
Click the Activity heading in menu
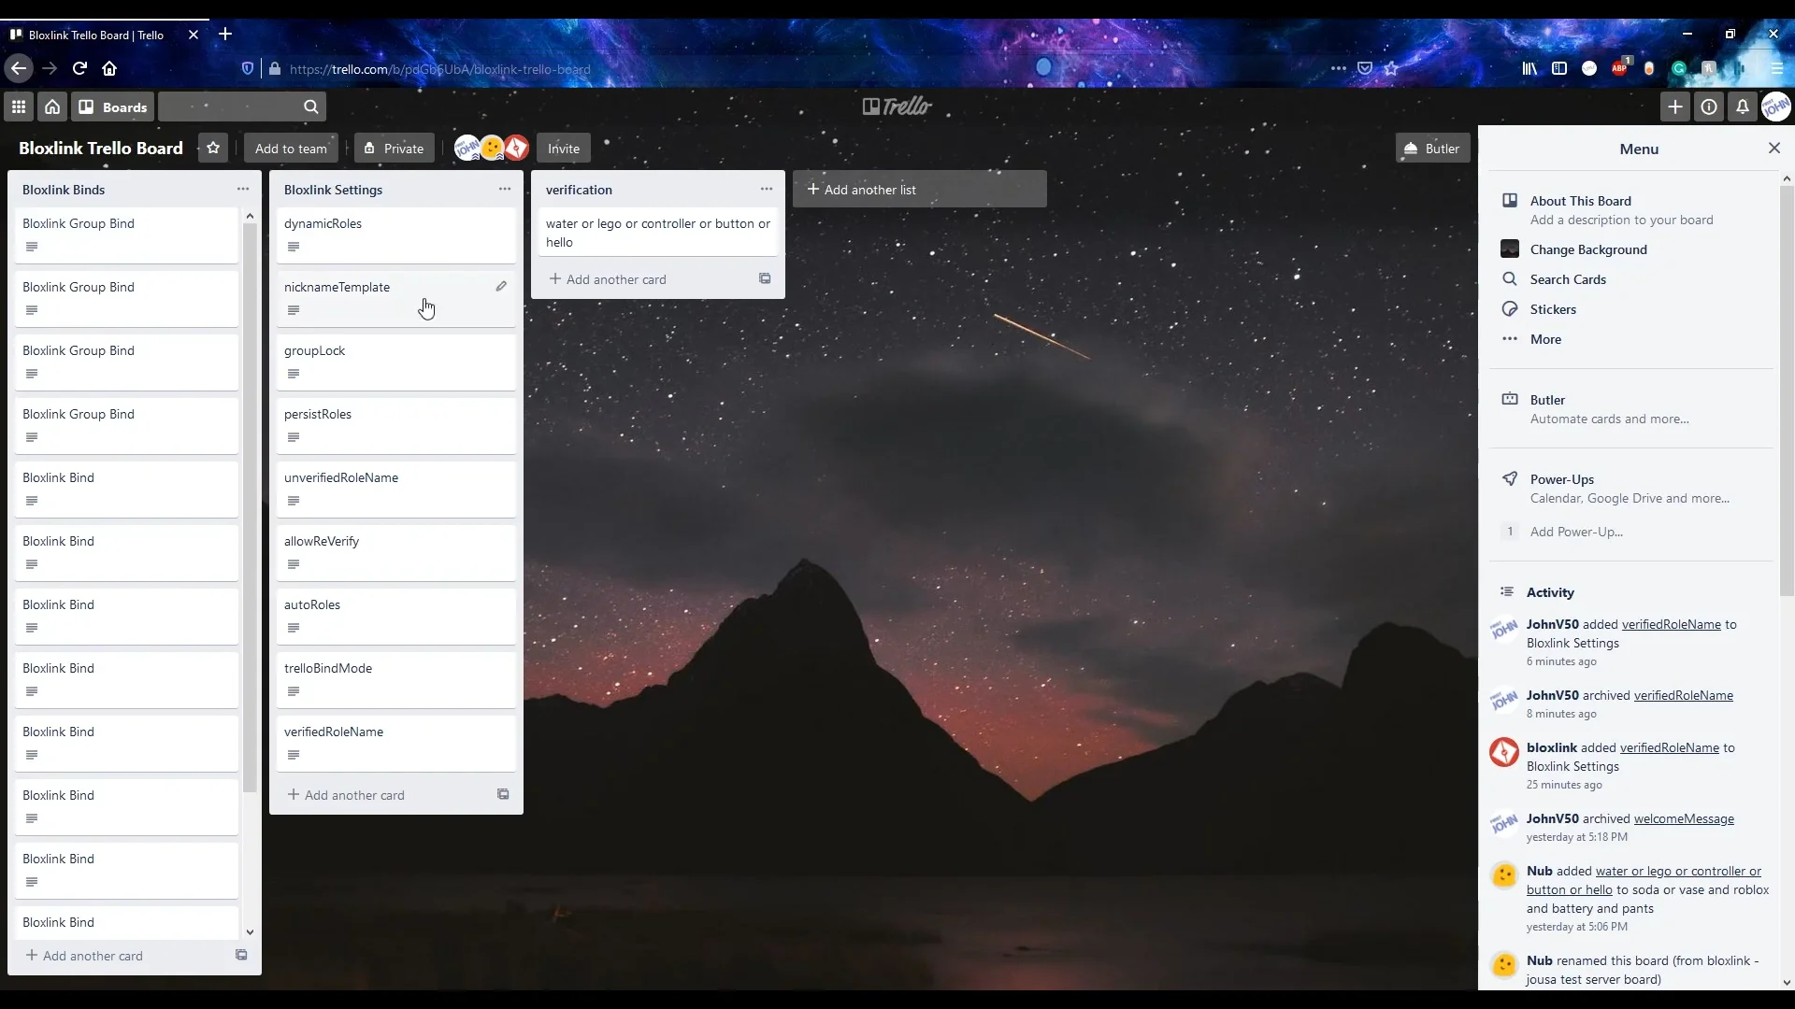pyautogui.click(x=1550, y=592)
